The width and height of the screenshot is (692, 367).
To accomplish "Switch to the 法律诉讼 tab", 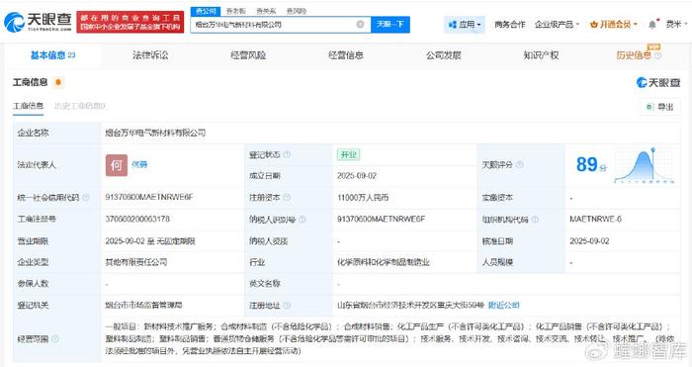I will click(x=150, y=55).
